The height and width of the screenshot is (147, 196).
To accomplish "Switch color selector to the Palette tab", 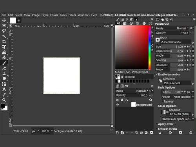I will 144,23.
